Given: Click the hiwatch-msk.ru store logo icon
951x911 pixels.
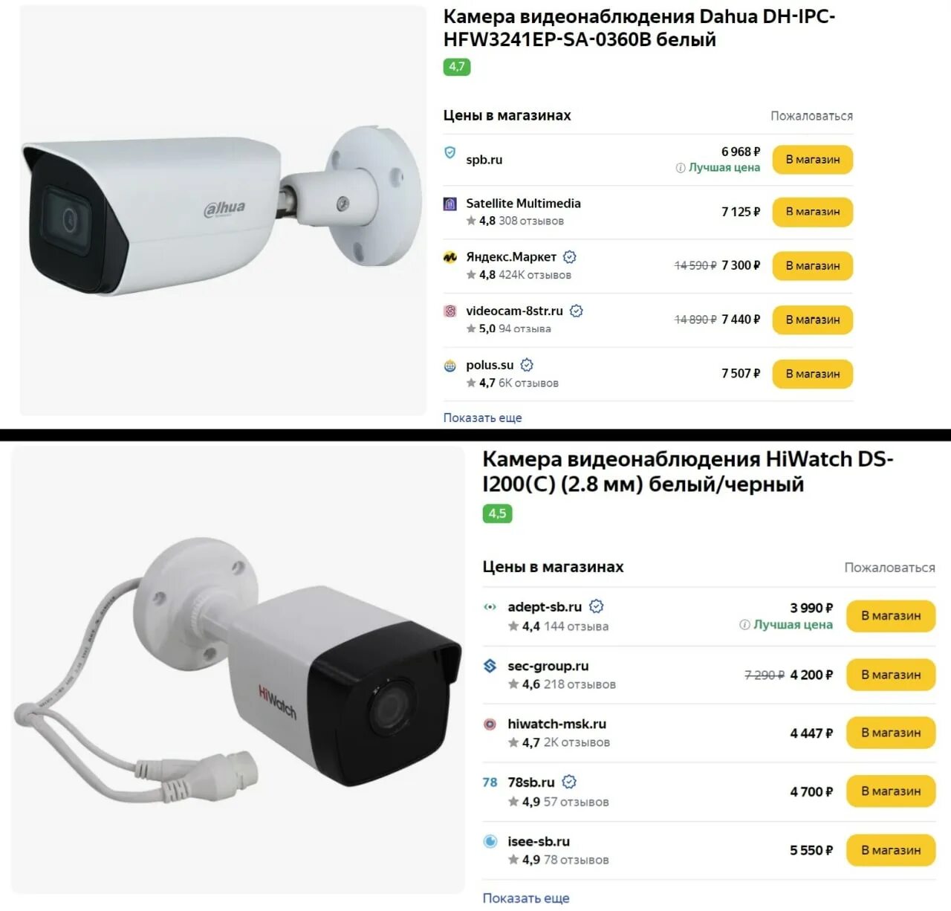Looking at the screenshot, I should [490, 724].
